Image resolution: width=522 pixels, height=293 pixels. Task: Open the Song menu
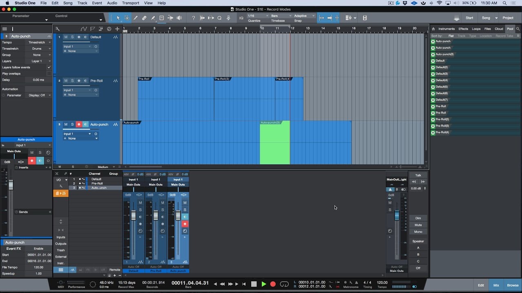click(x=68, y=3)
